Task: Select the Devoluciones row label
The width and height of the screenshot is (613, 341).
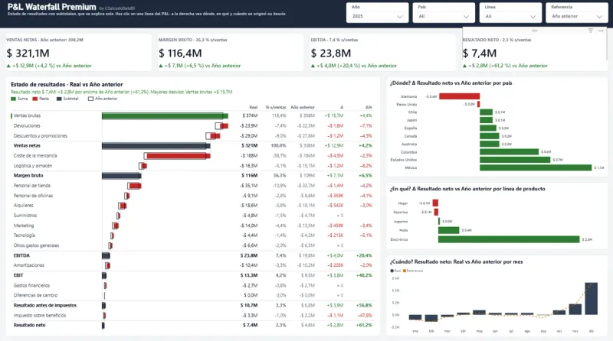Action: (x=27, y=125)
